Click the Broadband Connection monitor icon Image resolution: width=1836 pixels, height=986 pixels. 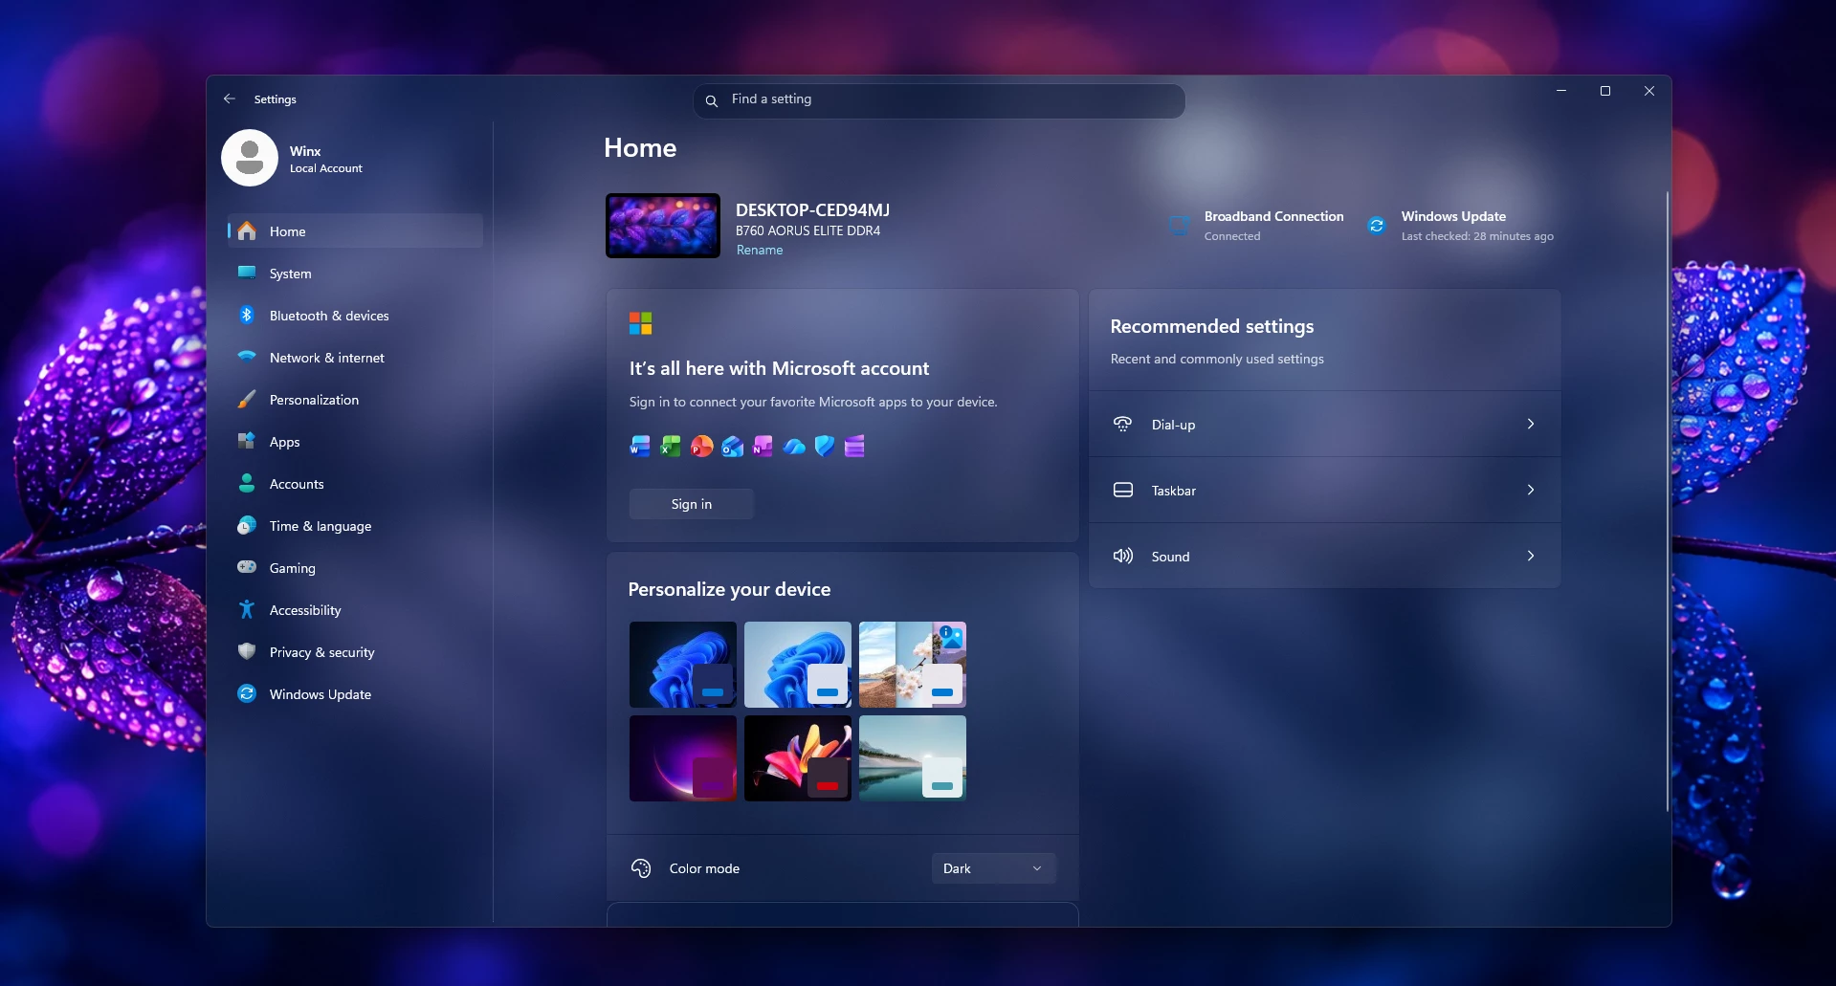click(1180, 226)
